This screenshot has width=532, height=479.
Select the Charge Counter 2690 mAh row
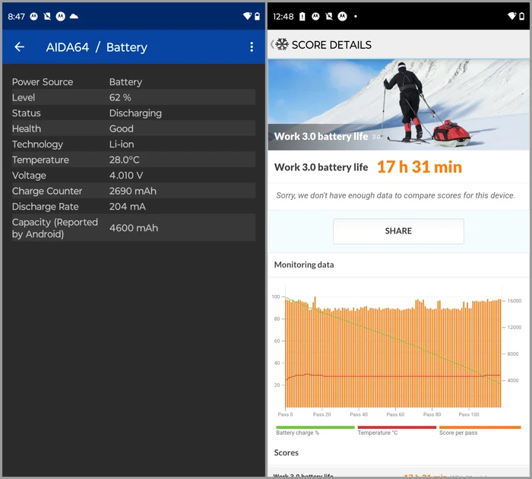tap(134, 191)
